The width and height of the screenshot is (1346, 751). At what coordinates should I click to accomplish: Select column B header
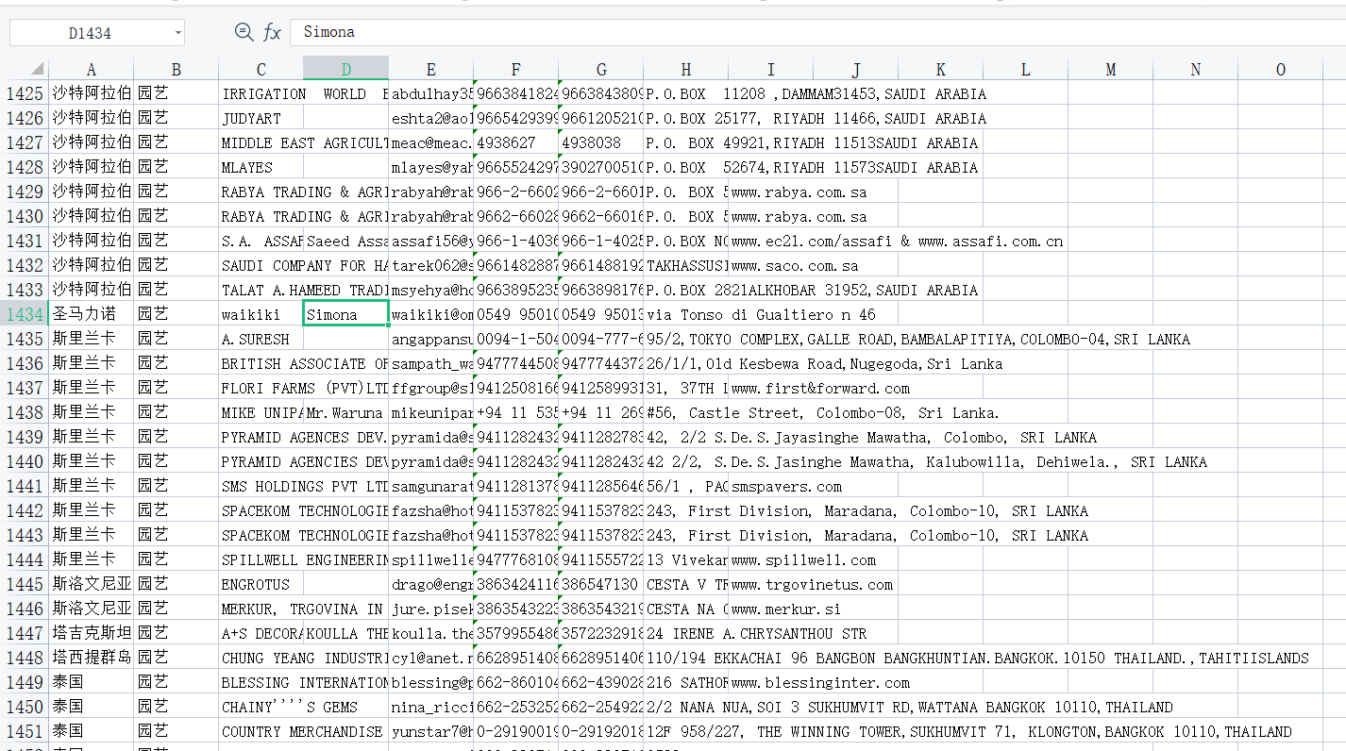tap(177, 69)
